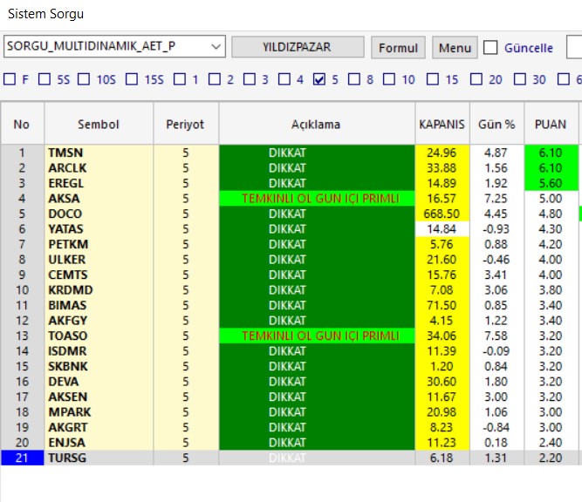Uncheck the 5 period checkbox
Screen dimensions: 582x502
point(319,79)
